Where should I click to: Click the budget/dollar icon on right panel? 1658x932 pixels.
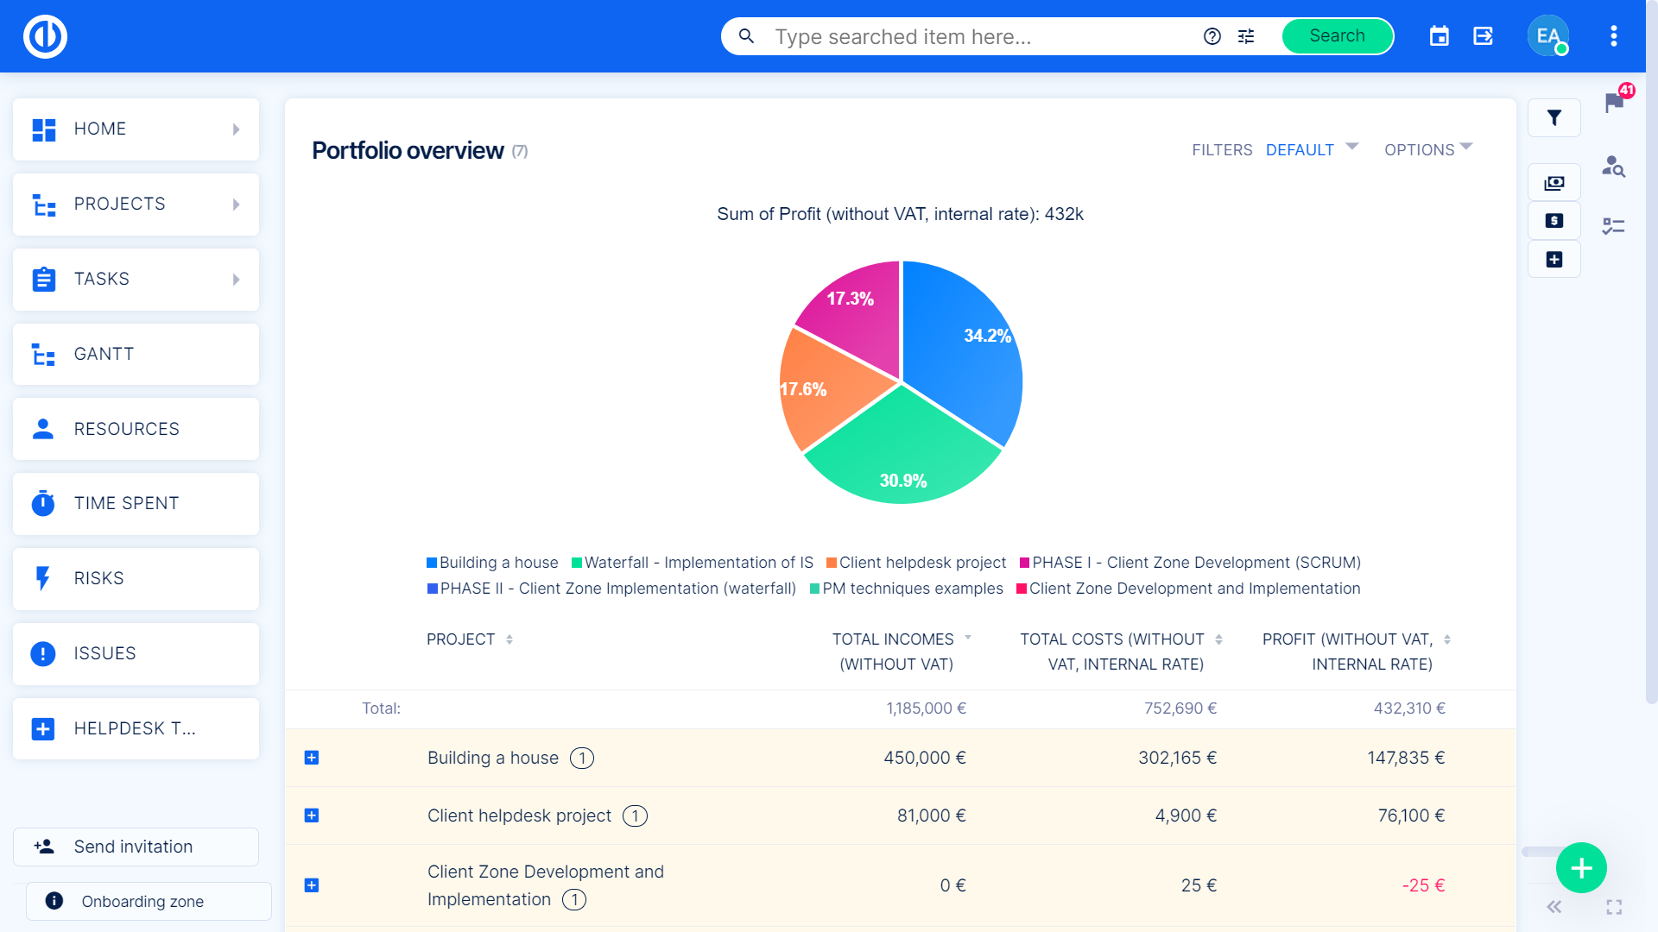(x=1554, y=220)
